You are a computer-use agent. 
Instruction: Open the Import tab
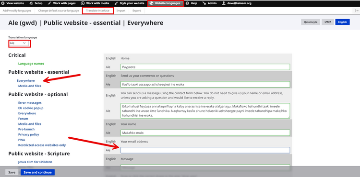coord(121,11)
